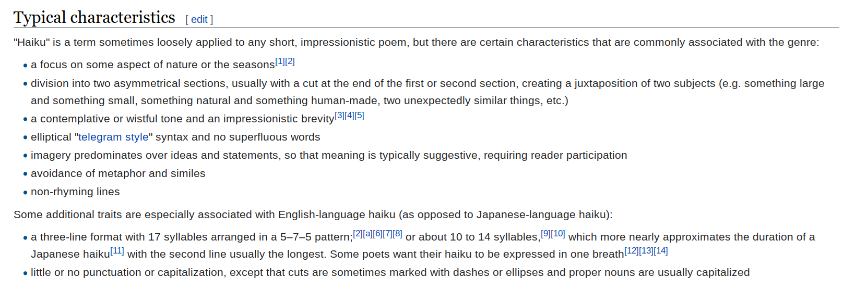Viewport: 843px width, 291px height.
Task: Open reference [12] after "one breath"
Action: (x=632, y=251)
